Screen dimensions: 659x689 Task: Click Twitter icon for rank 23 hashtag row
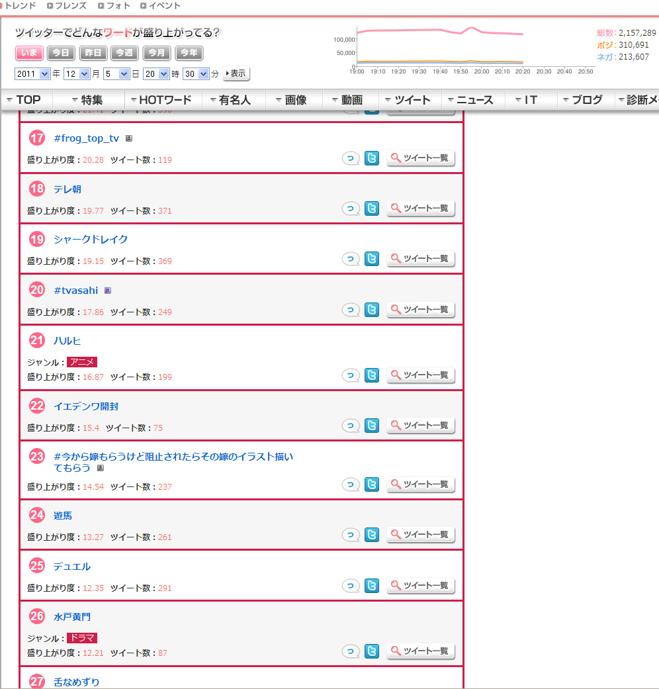click(x=372, y=484)
